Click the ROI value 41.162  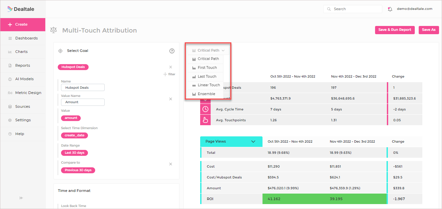274,199
